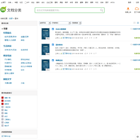The width and height of the screenshot is (140, 140).
Task: Open 社区 in top navigation
Action: click(21, 2)
